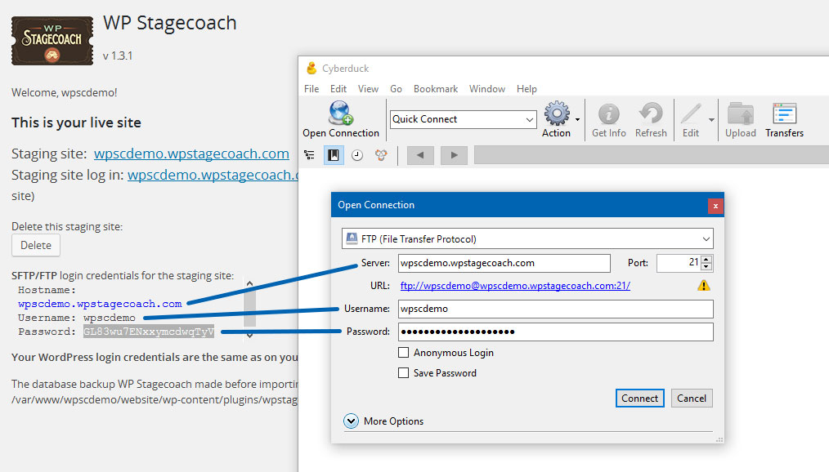Enable Anonymous Login

click(x=403, y=352)
